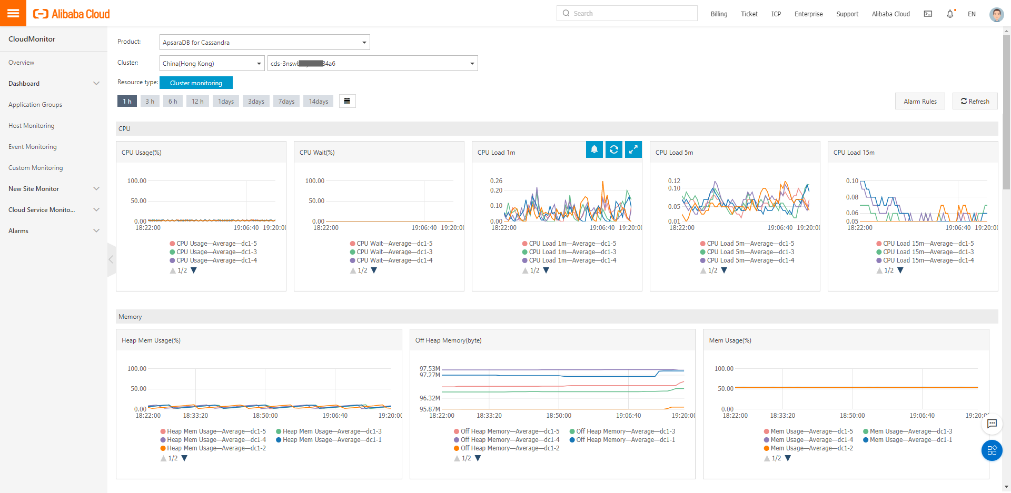Open the feedback chat bubble icon

point(992,424)
